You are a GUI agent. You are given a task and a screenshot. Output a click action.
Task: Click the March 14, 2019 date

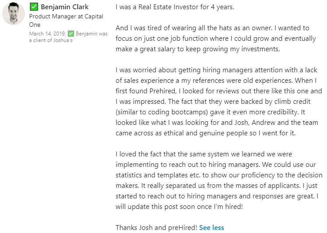point(47,33)
